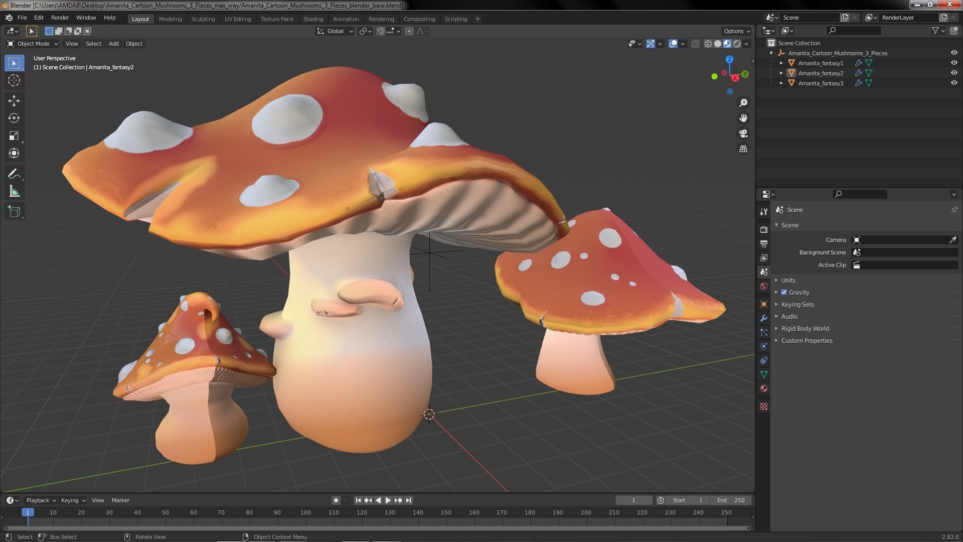The image size is (963, 542).
Task: Hide Amanita_fantasy3 in viewport
Action: pos(954,83)
